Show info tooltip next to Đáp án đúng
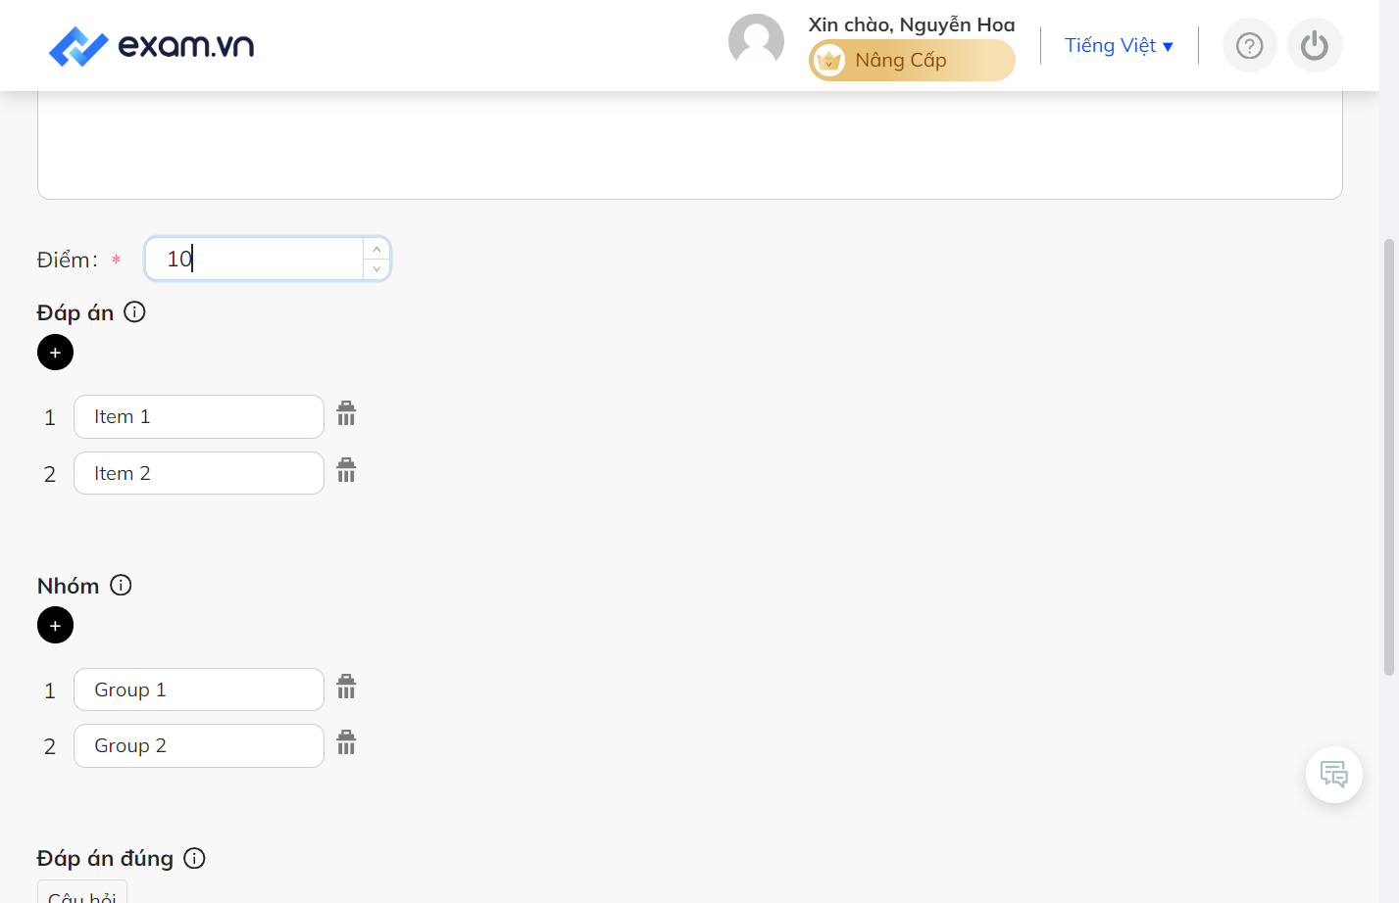This screenshot has width=1399, height=903. pyautogui.click(x=195, y=858)
